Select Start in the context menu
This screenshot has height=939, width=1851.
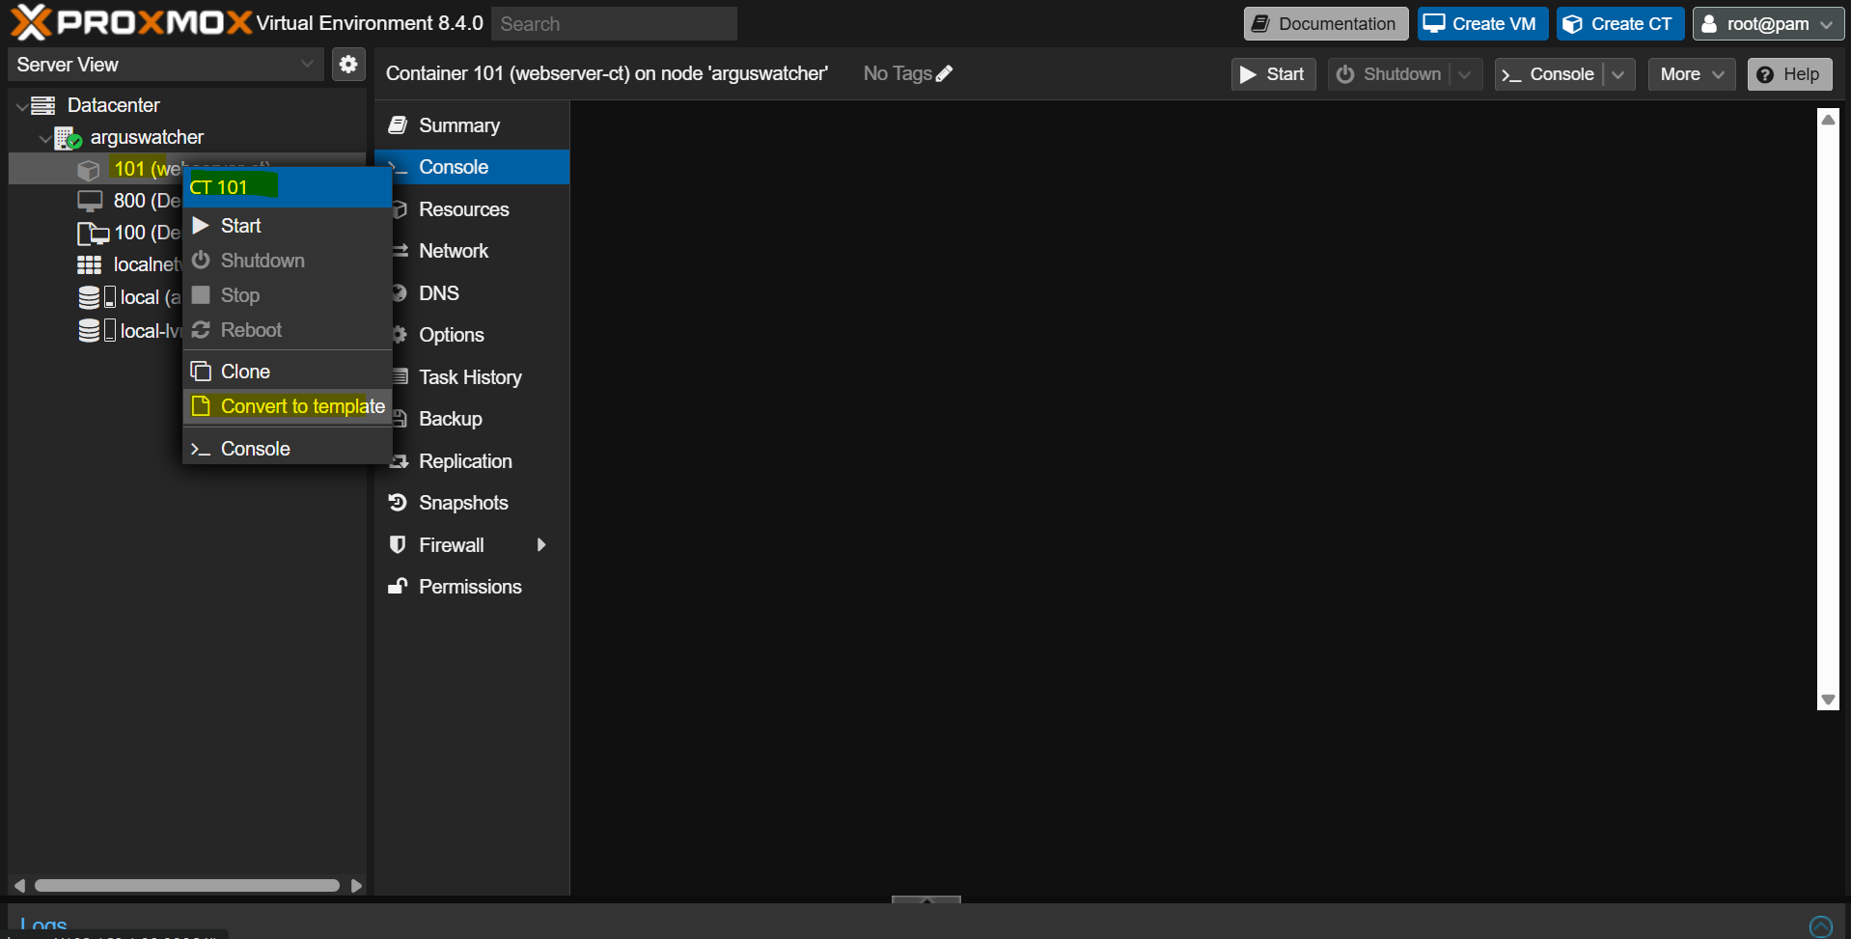(288, 226)
